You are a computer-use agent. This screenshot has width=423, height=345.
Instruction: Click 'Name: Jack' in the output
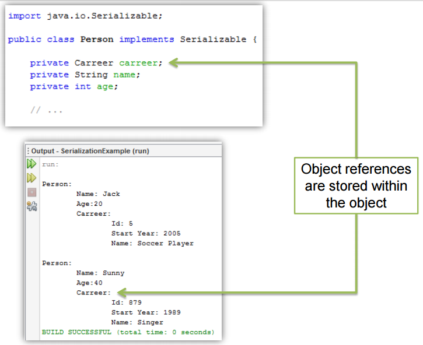[x=98, y=193]
